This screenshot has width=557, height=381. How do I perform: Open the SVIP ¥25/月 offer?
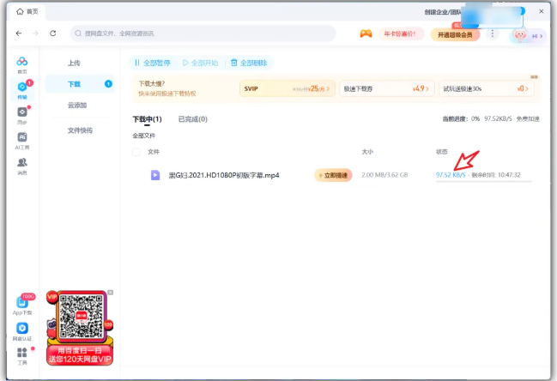click(x=287, y=88)
